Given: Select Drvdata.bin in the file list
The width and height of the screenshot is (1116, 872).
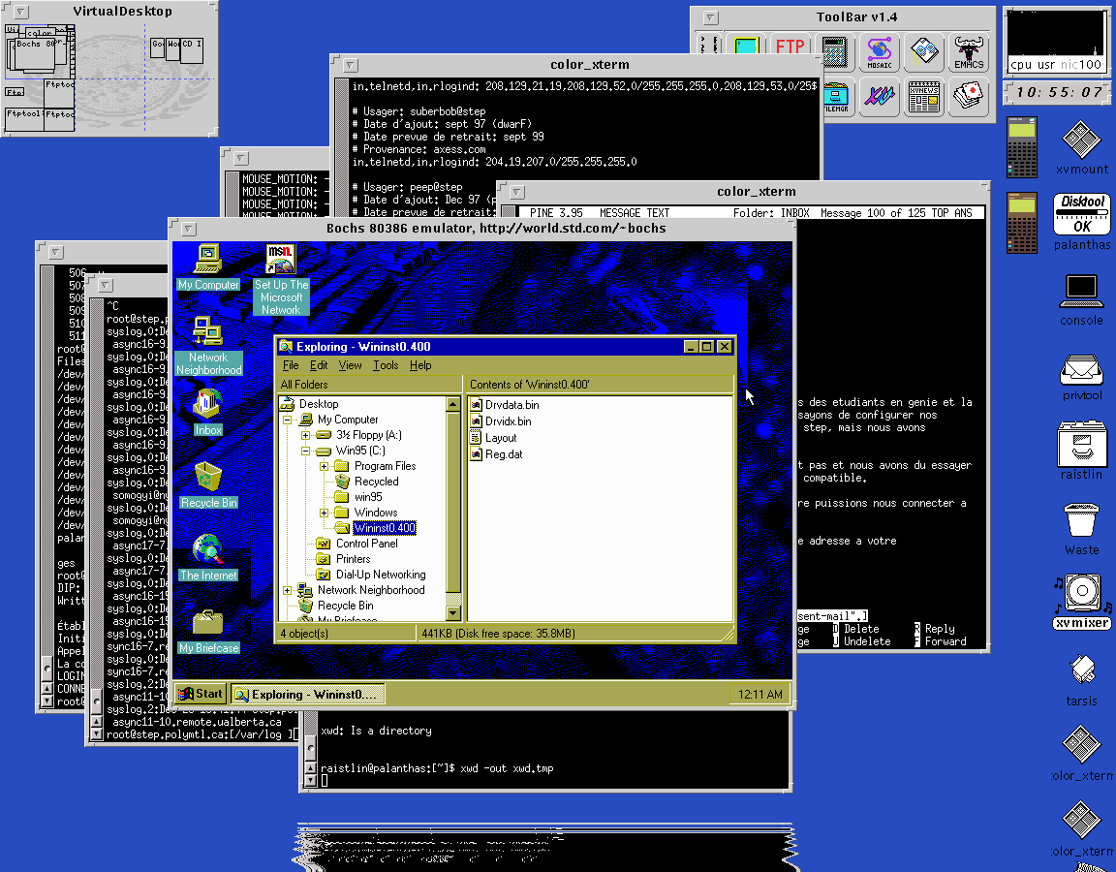Looking at the screenshot, I should 505,404.
